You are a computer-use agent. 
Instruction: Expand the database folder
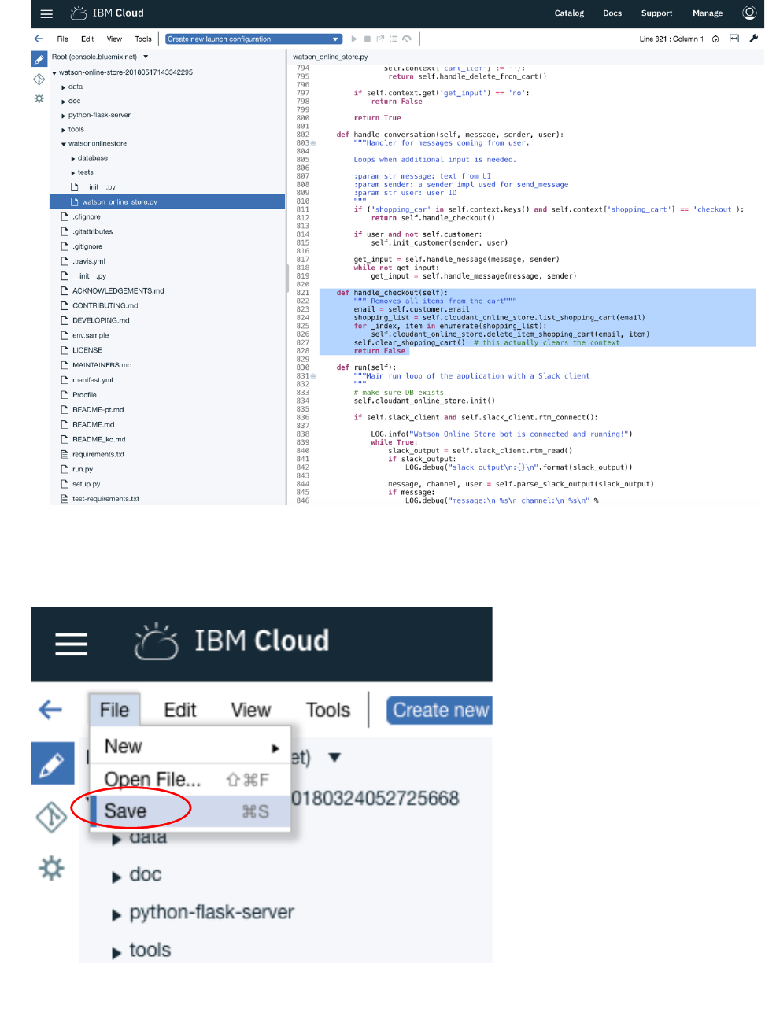point(73,159)
